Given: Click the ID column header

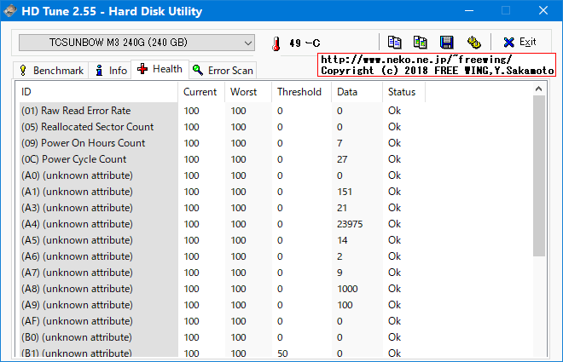Looking at the screenshot, I should pos(97,92).
